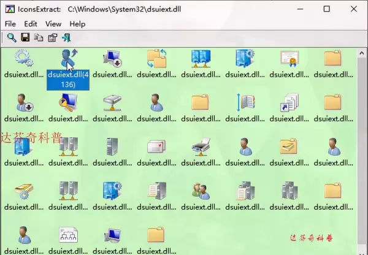Viewport: 368px width, 255px height.
Task: Select the network printer icon
Action: tap(201, 147)
